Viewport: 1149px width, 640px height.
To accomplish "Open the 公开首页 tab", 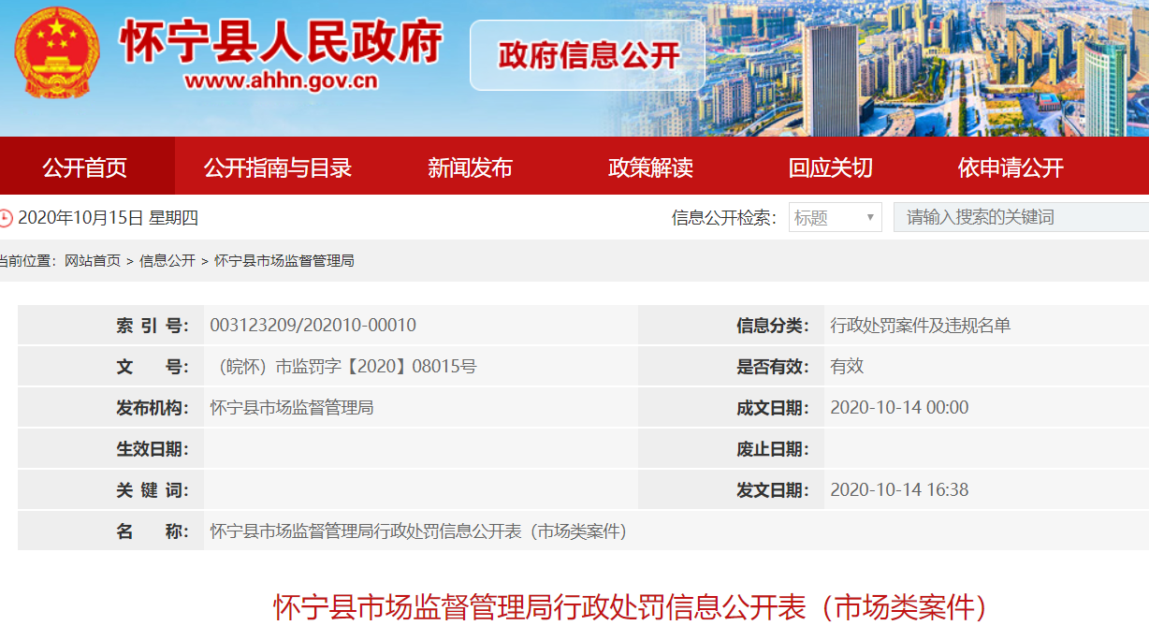I will tap(85, 167).
